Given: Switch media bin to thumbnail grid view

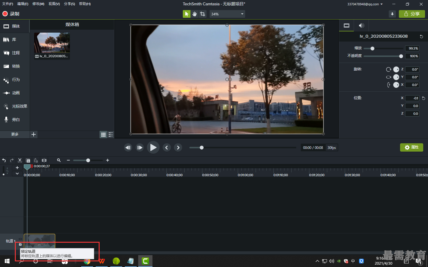Looking at the screenshot, I should coord(103,135).
